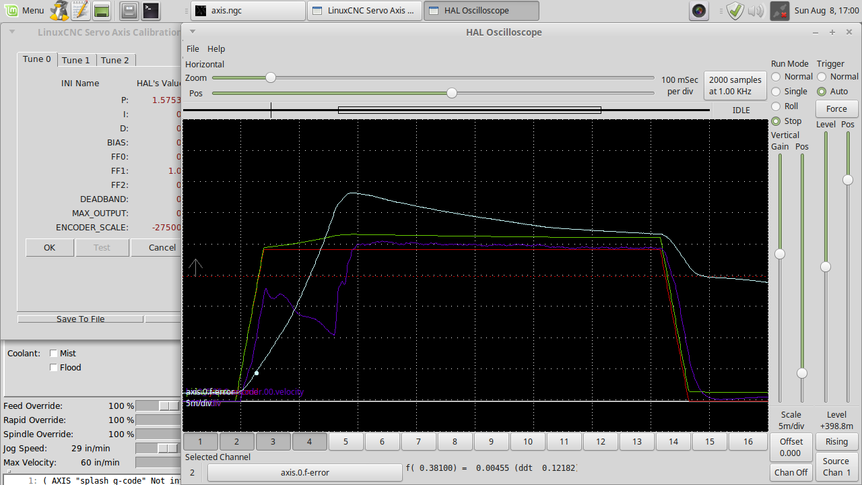Viewport: 862px width, 485px height.
Task: Click the disconnected network icon
Action: coord(779,10)
